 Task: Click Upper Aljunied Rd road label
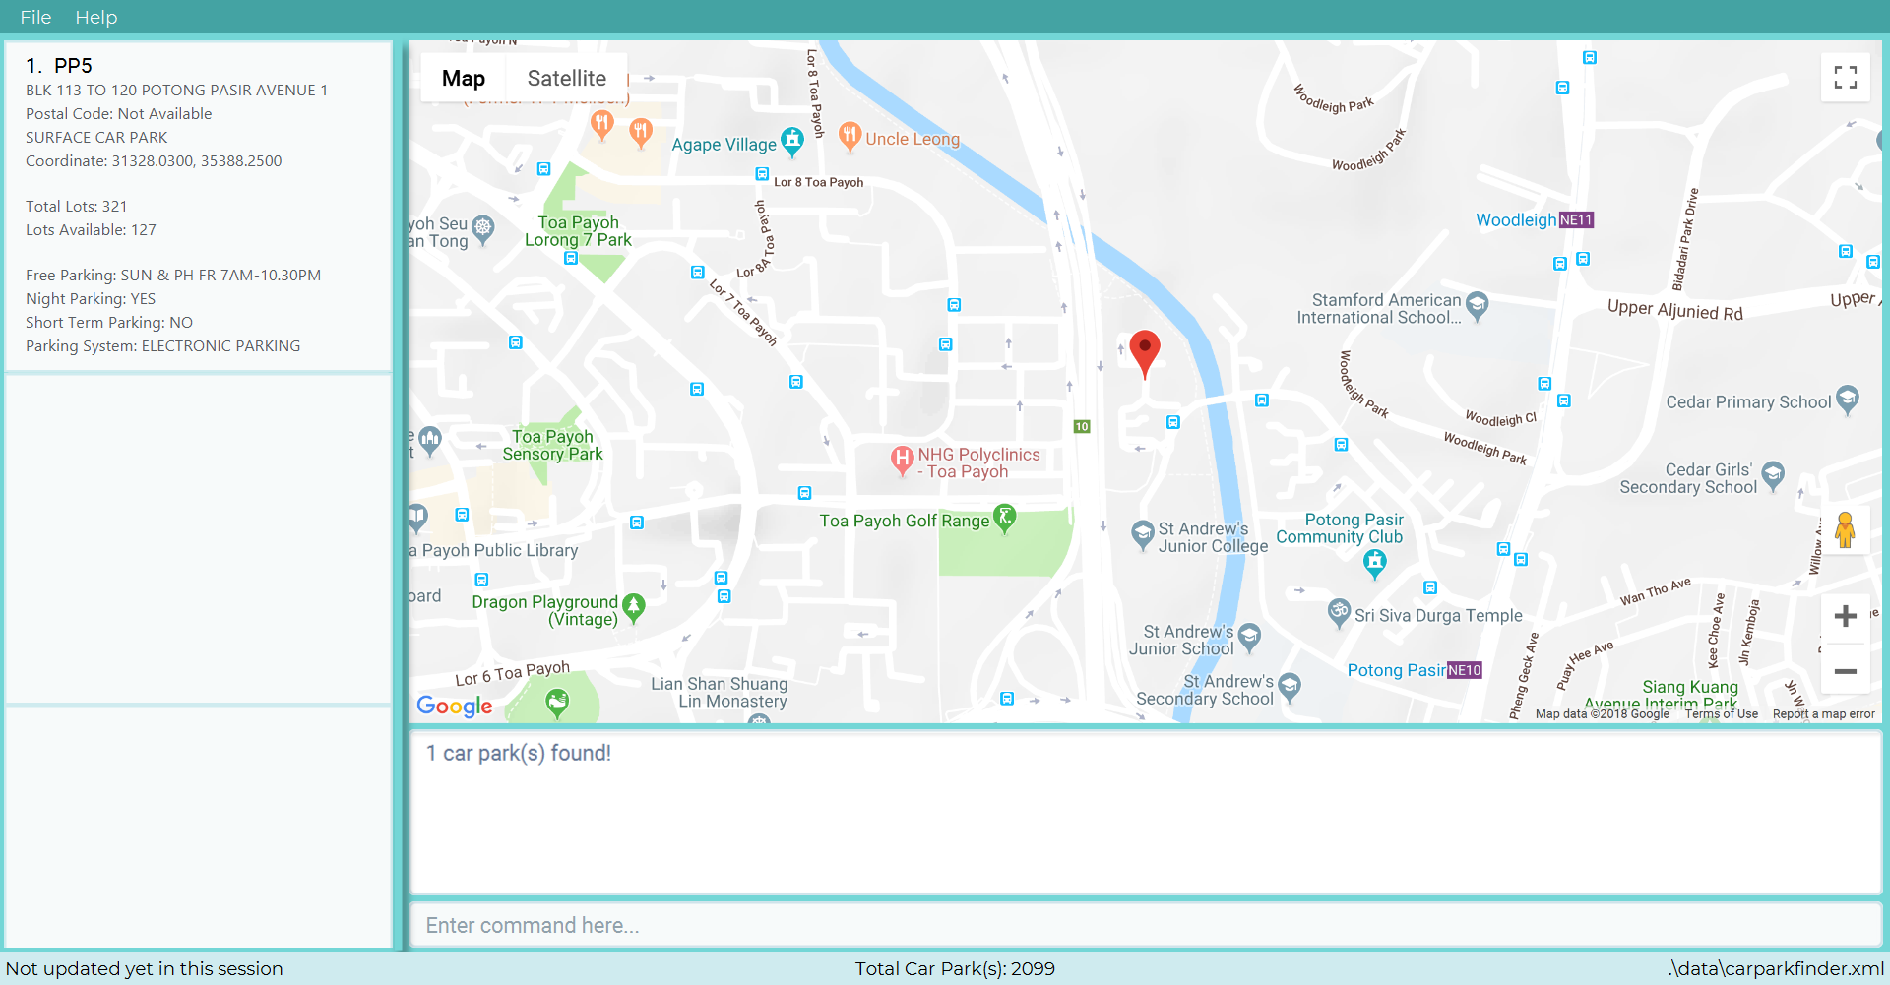(1675, 310)
